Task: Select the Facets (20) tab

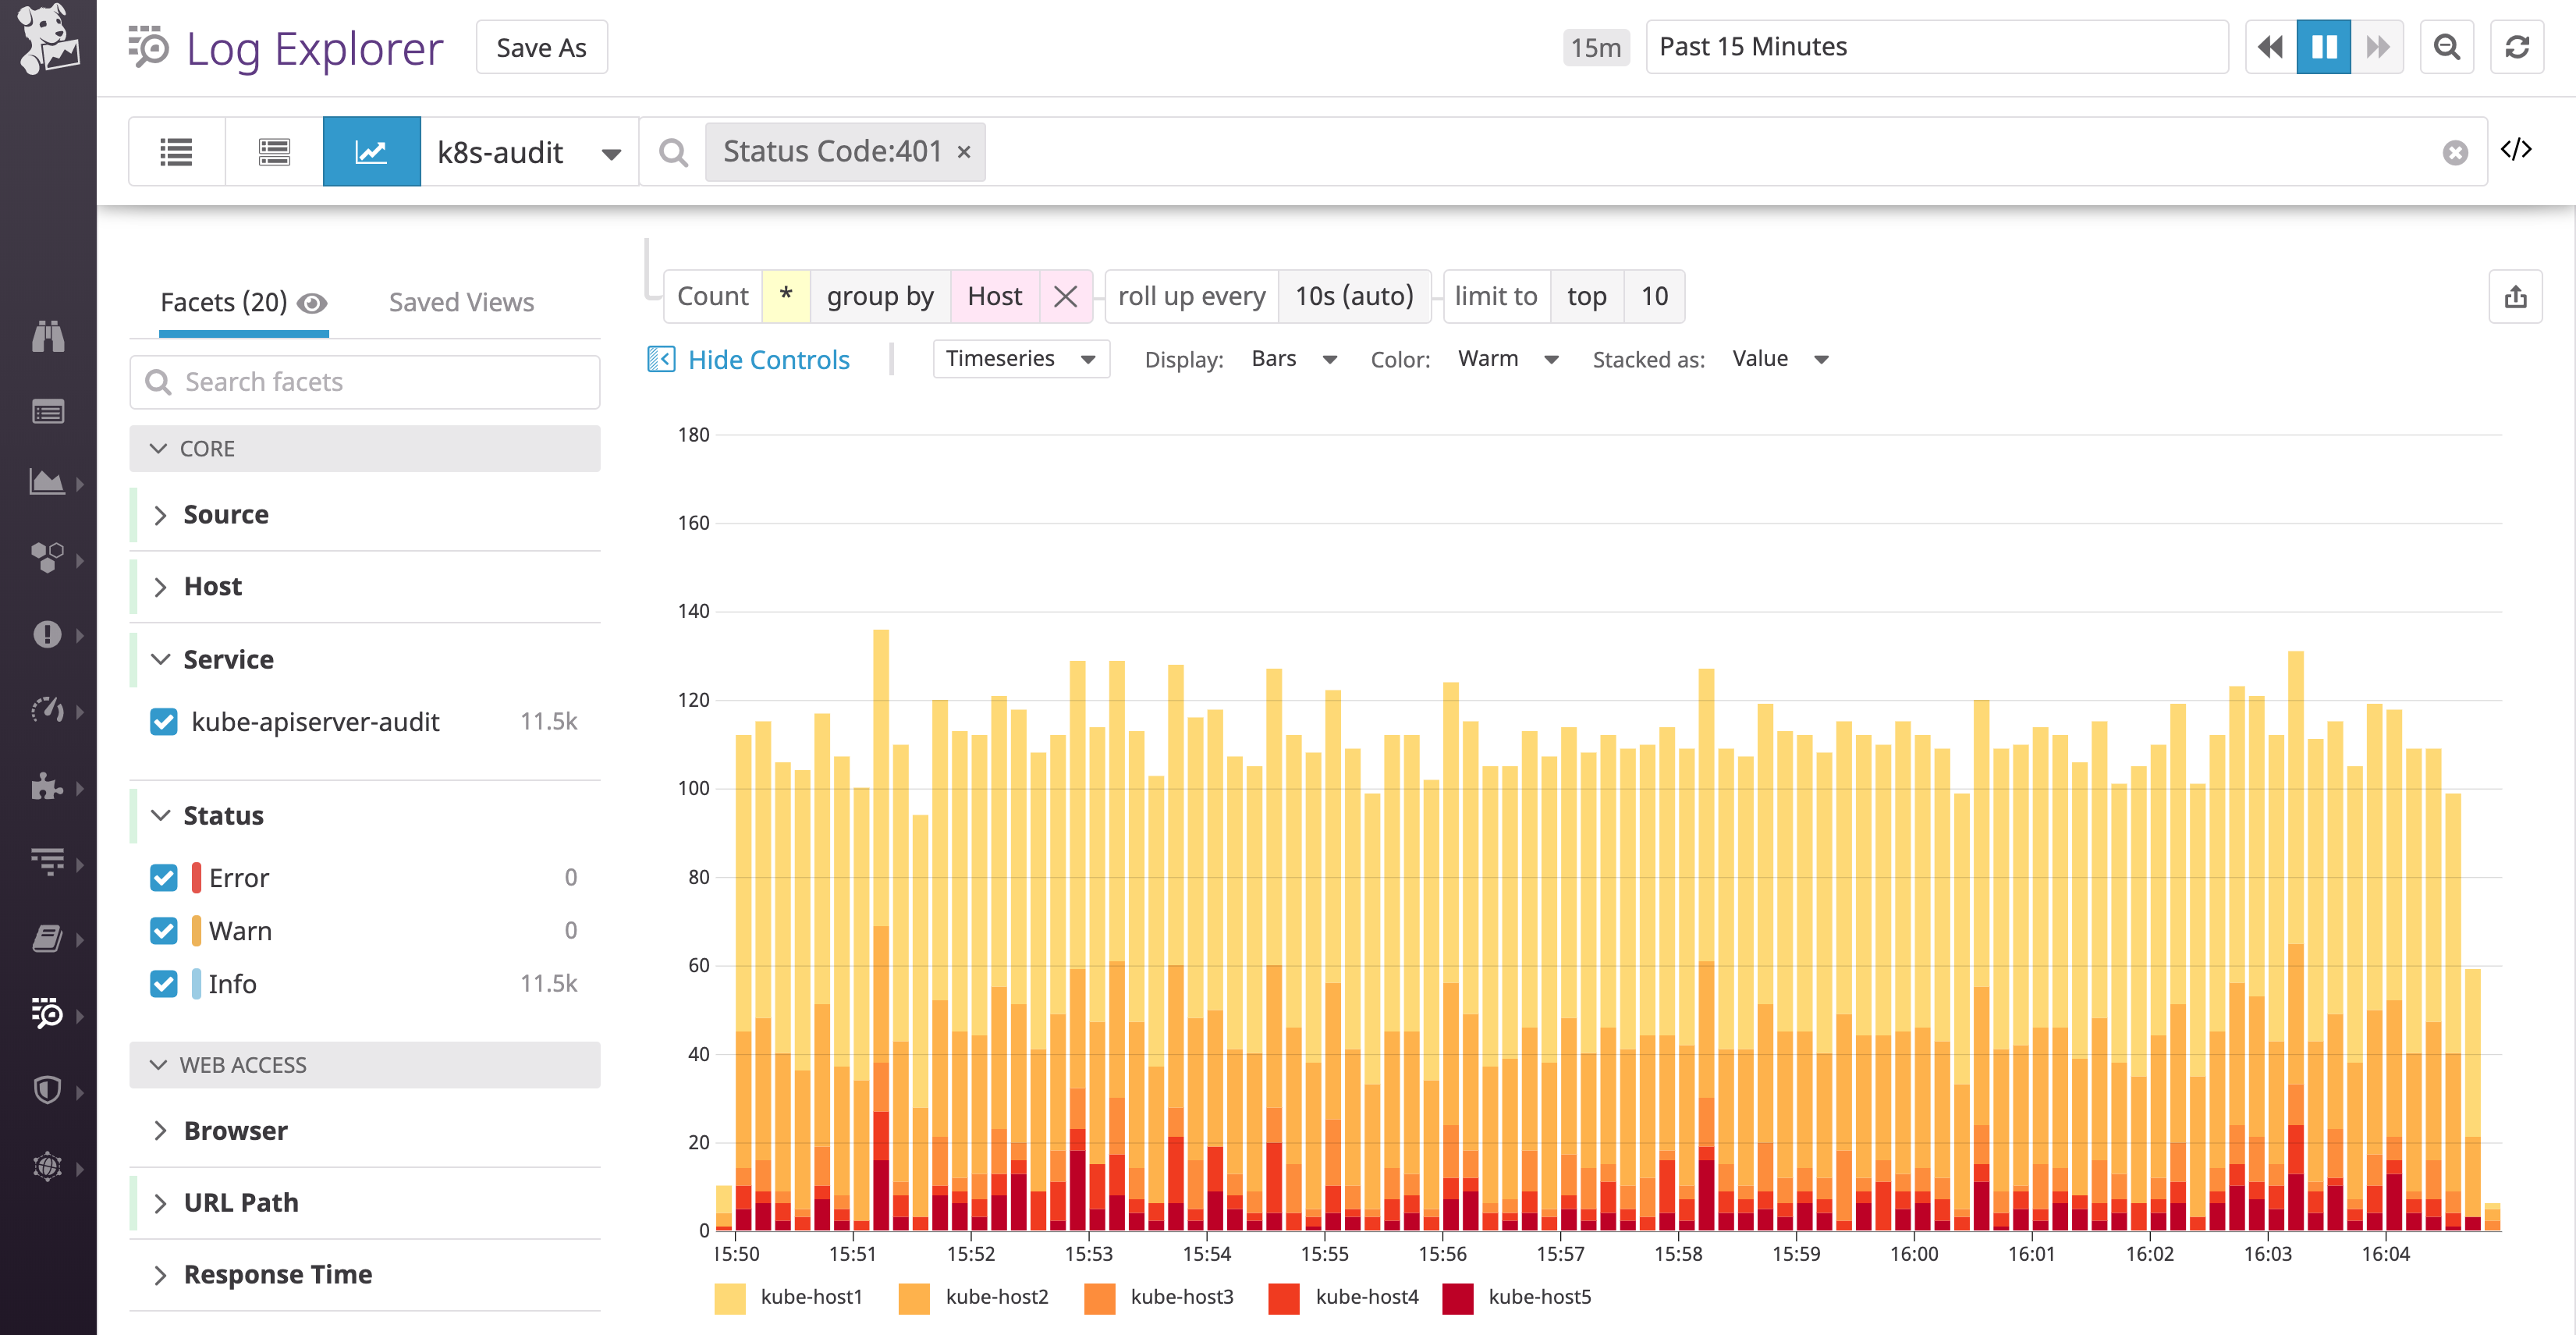Action: click(x=223, y=302)
